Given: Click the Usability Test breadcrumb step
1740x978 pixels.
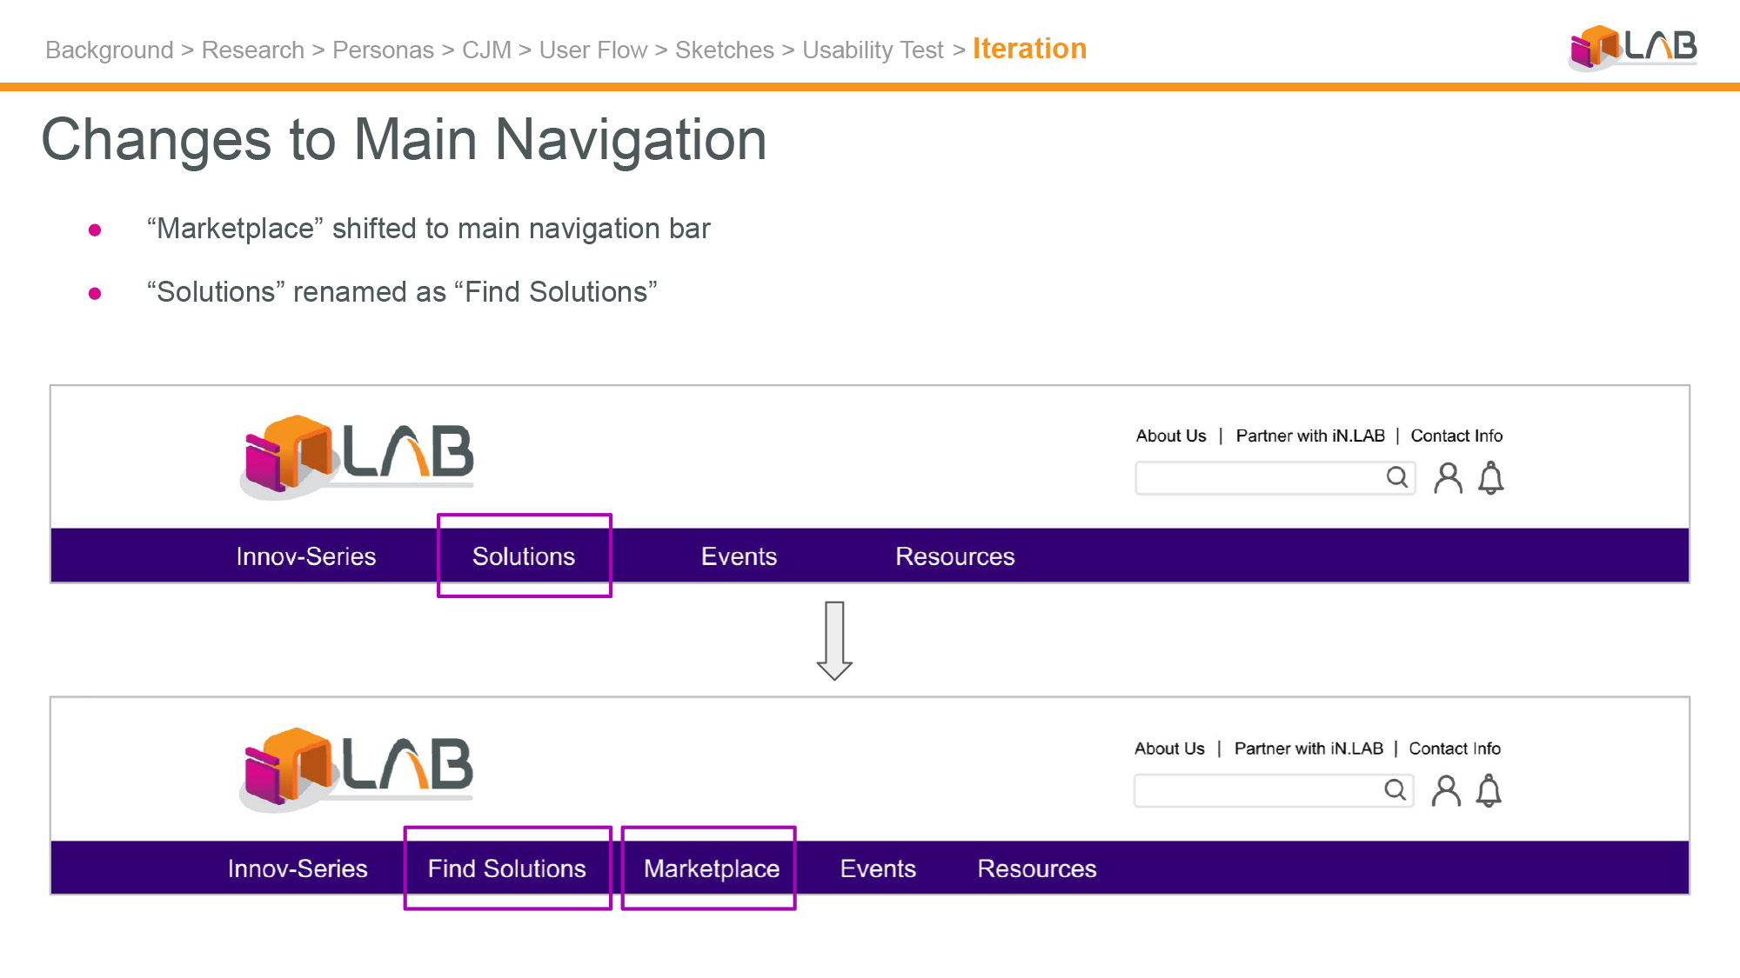Looking at the screenshot, I should point(873,50).
